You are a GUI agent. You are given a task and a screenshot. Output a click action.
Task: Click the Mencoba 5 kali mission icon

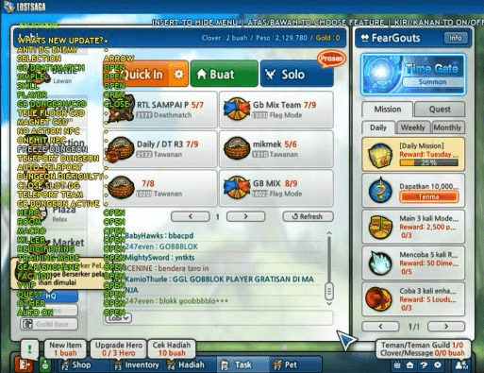click(x=380, y=263)
